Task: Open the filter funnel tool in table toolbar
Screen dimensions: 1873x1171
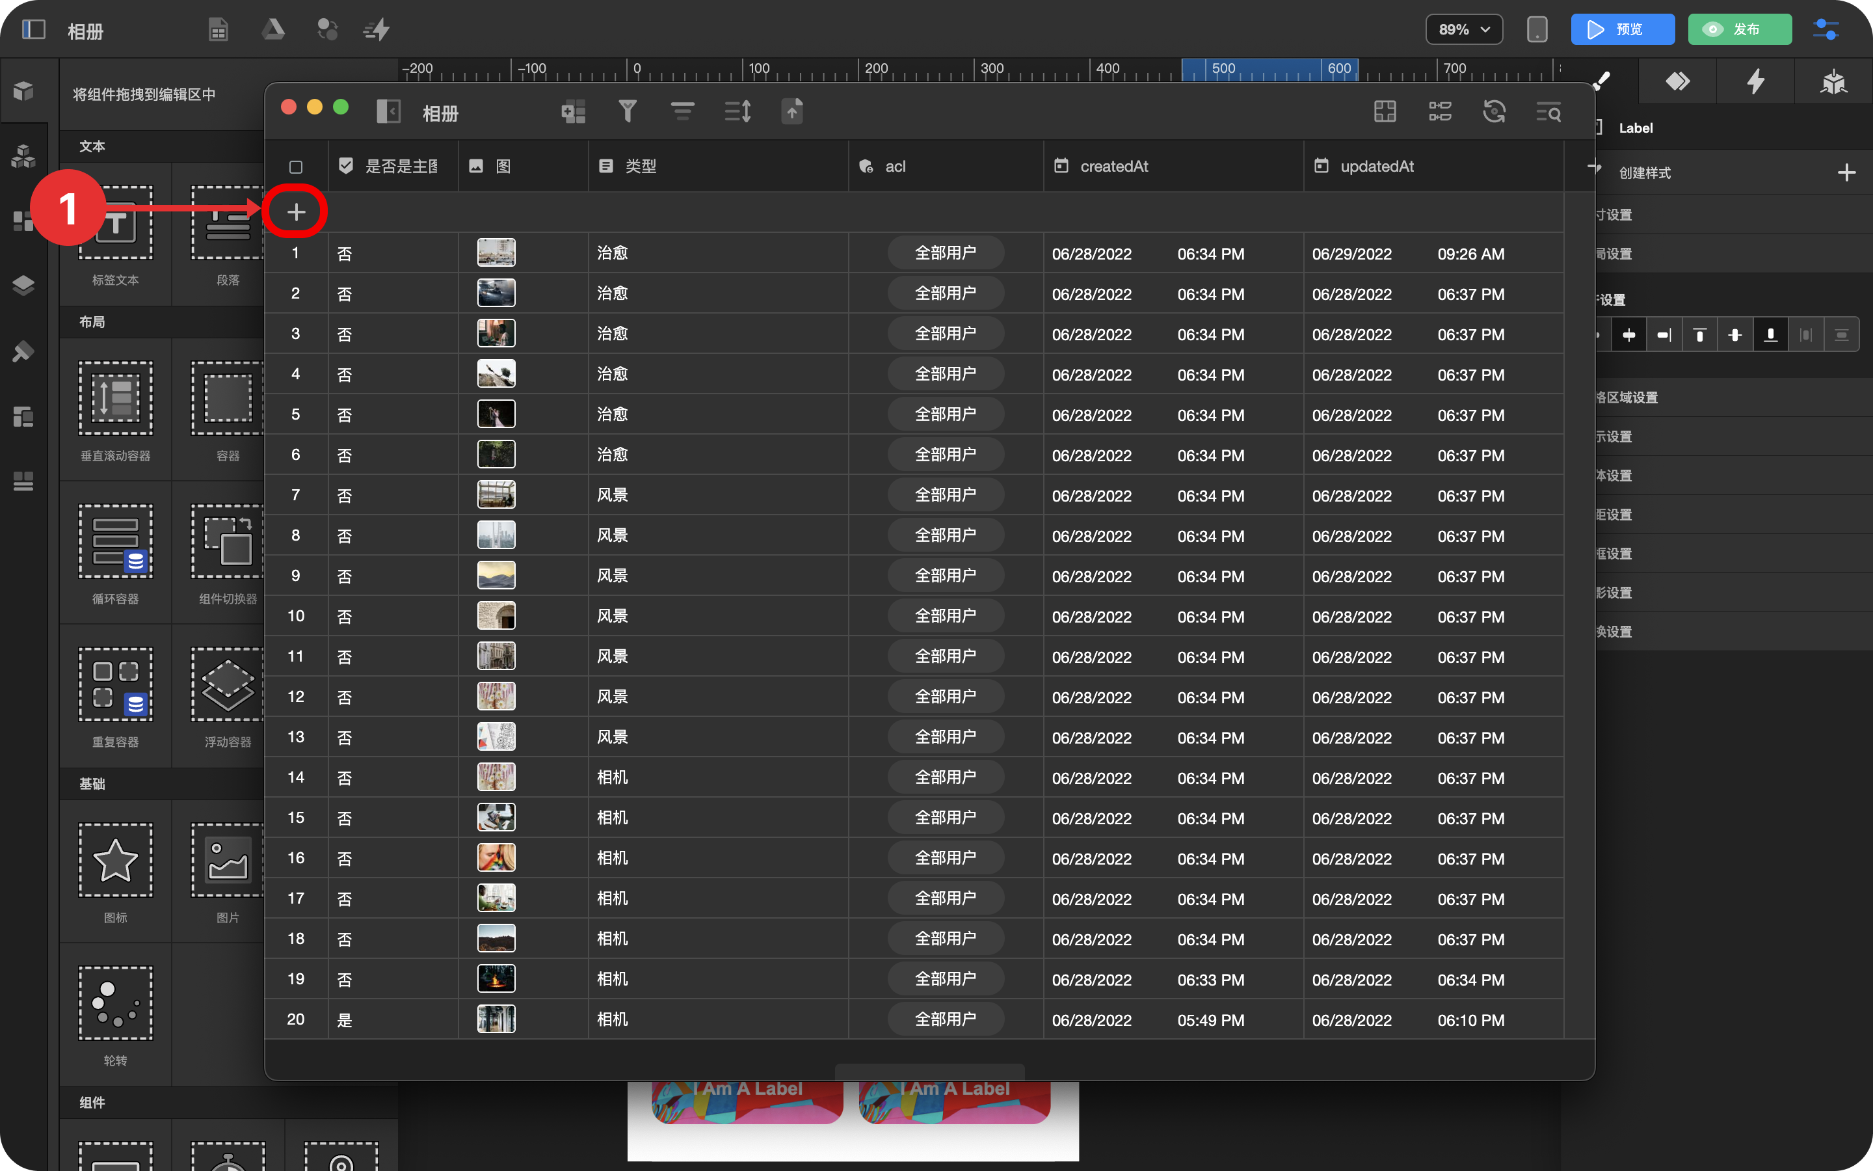Action: click(x=627, y=111)
